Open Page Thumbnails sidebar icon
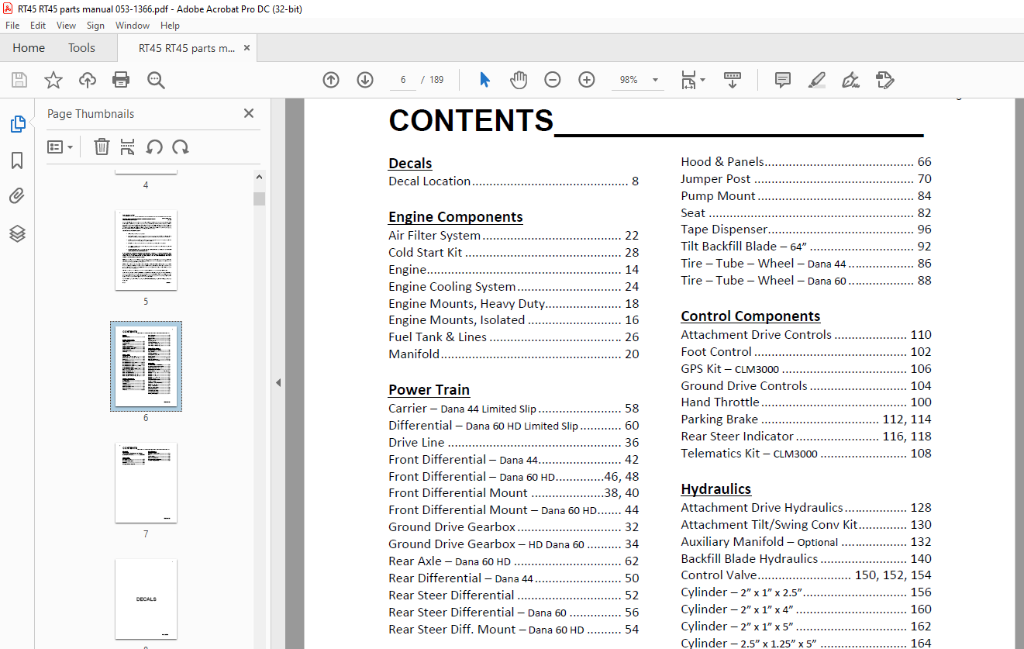This screenshot has width=1024, height=649. point(17,124)
